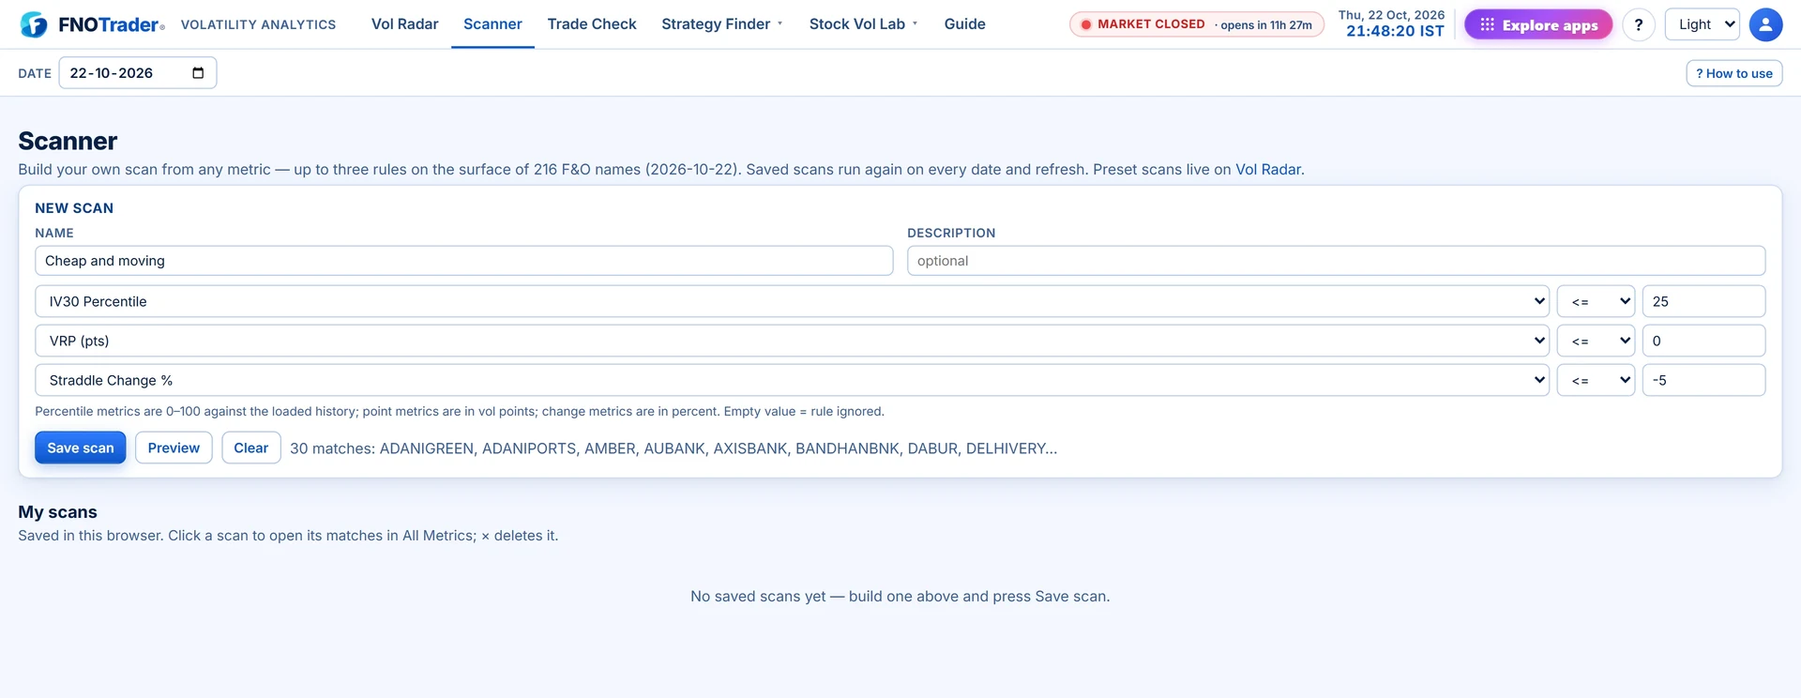Click the date field 22-10-2026

138,73
